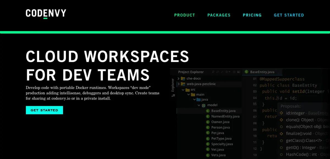Open the gear settings dropdown in Project Explorer
The image size is (330, 159).
point(228,72)
